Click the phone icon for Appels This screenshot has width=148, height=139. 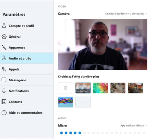4,69
